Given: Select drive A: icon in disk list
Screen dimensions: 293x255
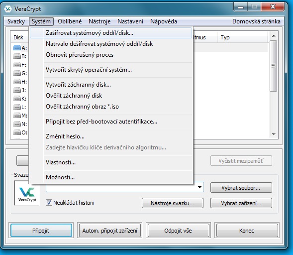Looking at the screenshot, I should (17, 48).
